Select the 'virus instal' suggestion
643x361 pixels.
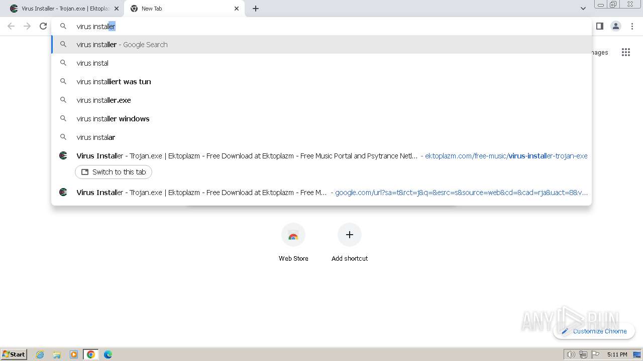[321, 63]
